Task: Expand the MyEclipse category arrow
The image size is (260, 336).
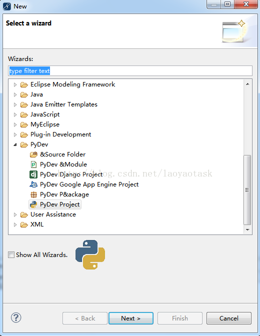Action: [15, 124]
